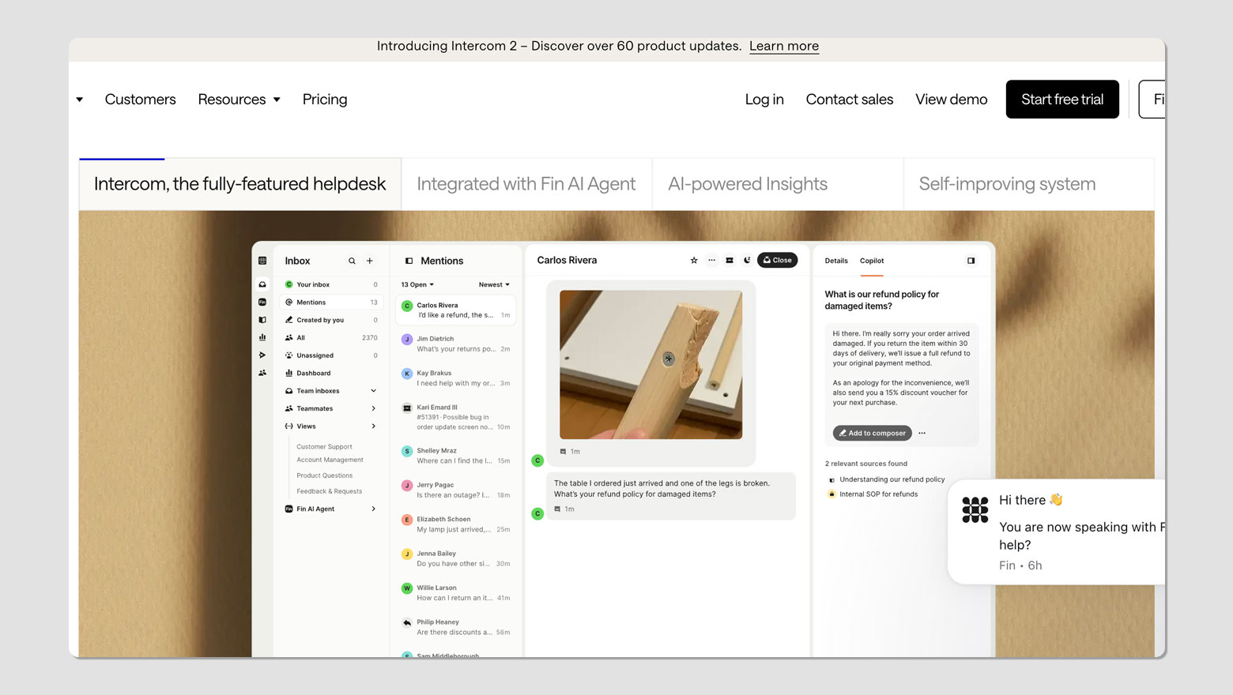Select Your inbox in the Inbox sidebar
The width and height of the screenshot is (1233, 695).
tap(331, 284)
